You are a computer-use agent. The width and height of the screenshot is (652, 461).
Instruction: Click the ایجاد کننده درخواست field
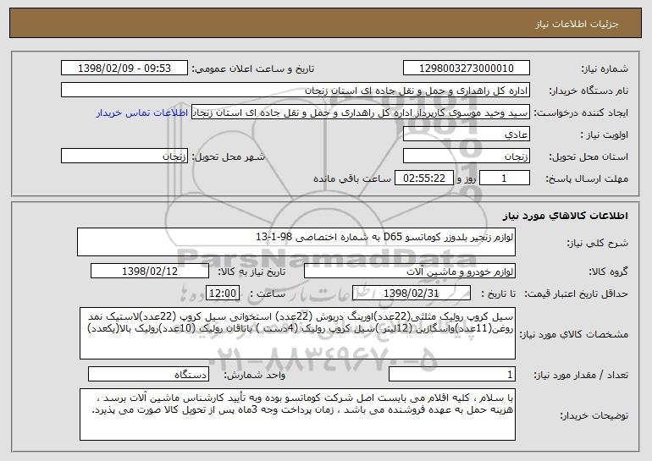(x=361, y=113)
